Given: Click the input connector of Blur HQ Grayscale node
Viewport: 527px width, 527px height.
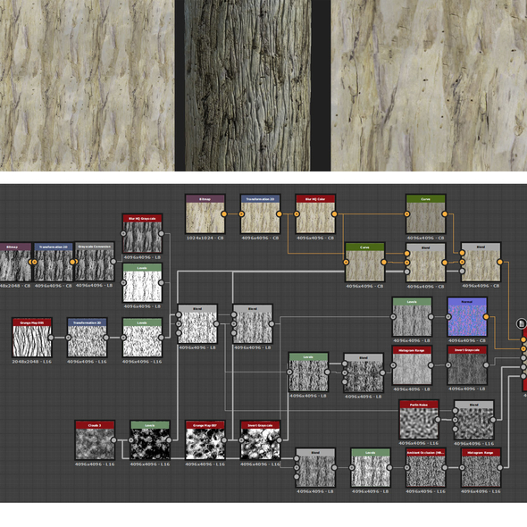Looking at the screenshot, I should (123, 233).
